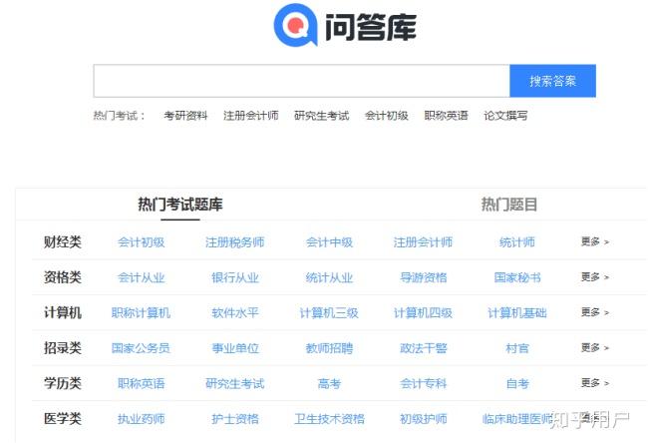
Task: Open the 计算机四级 question bank
Action: tap(423, 312)
